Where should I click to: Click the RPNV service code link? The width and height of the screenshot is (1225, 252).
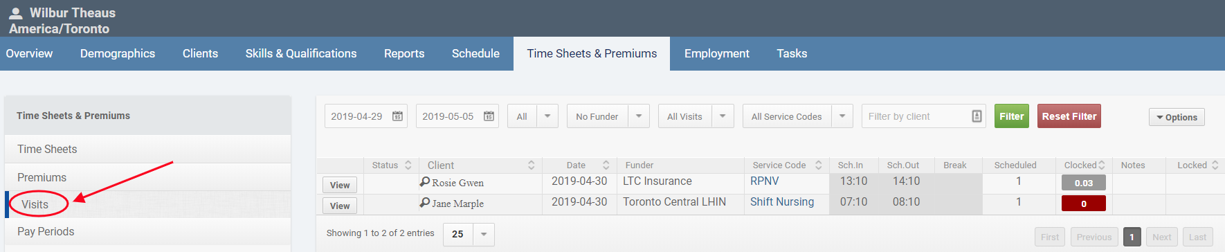(765, 181)
